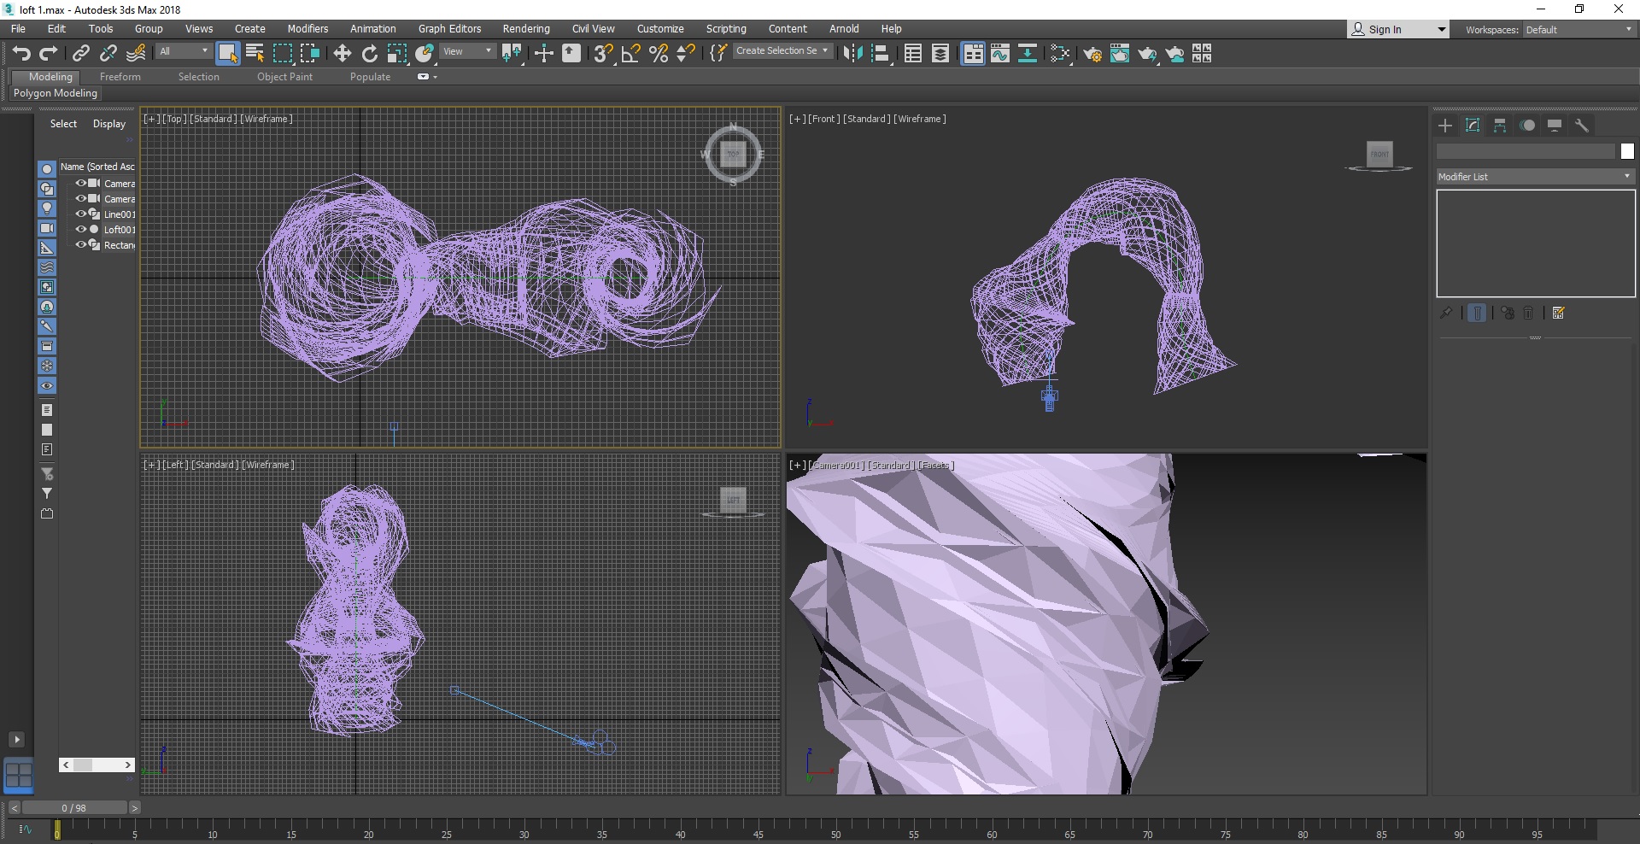The width and height of the screenshot is (1640, 844).
Task: Open the Render Setup dialog
Action: [x=1092, y=54]
